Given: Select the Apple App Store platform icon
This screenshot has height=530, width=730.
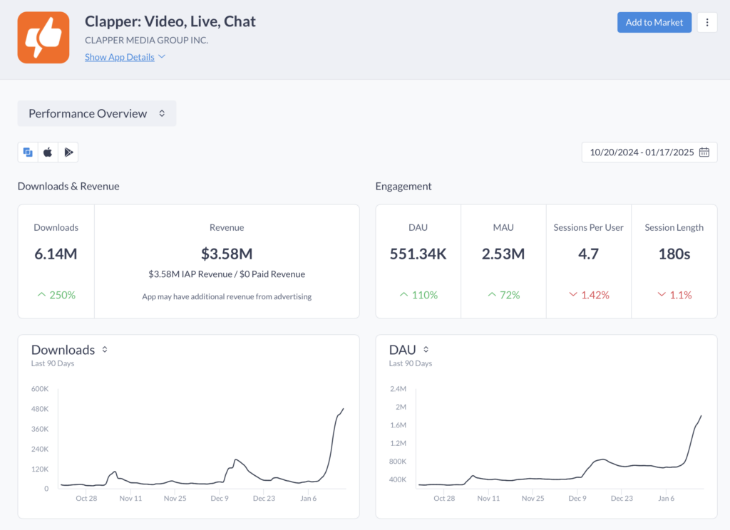Looking at the screenshot, I should [48, 152].
